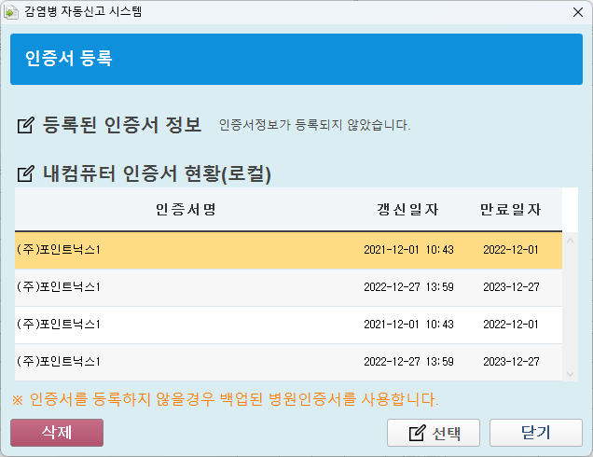Viewport: 593px width, 457px height.
Task: Click the certificate list scrollbar down arrow
Action: coord(571,373)
